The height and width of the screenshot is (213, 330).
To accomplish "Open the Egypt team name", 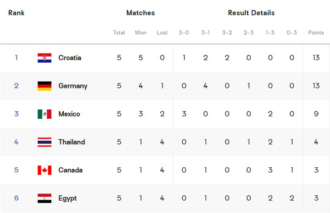I will point(67,199).
